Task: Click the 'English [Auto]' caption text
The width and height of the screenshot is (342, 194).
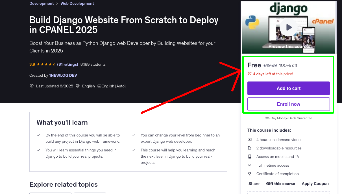Action: pos(114,86)
